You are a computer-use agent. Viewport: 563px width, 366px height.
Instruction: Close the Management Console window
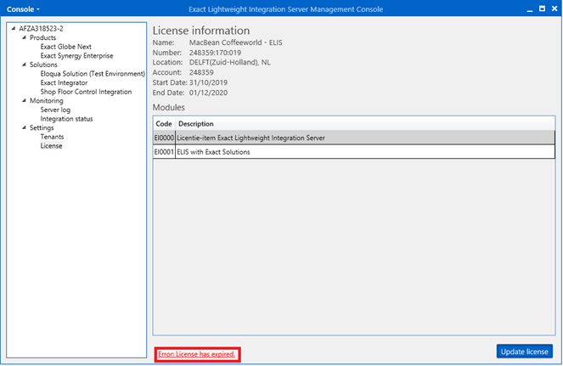[555, 8]
